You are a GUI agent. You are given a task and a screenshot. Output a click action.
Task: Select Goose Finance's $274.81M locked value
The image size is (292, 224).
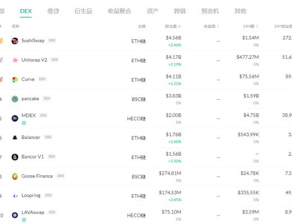[x=170, y=174]
